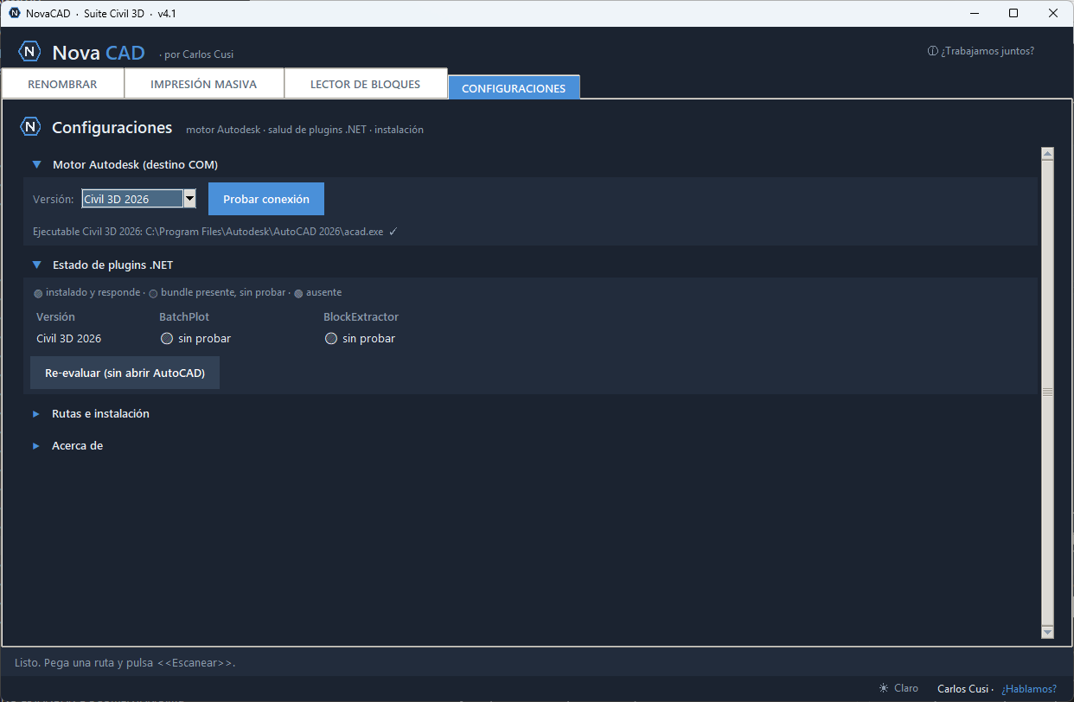This screenshot has height=702, width=1074.
Task: Minimize the NovaCAD window
Action: pyautogui.click(x=974, y=13)
